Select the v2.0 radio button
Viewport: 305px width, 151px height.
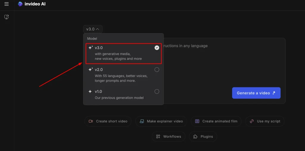157,70
